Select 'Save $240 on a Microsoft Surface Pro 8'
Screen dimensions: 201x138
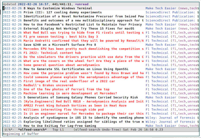[60, 45]
